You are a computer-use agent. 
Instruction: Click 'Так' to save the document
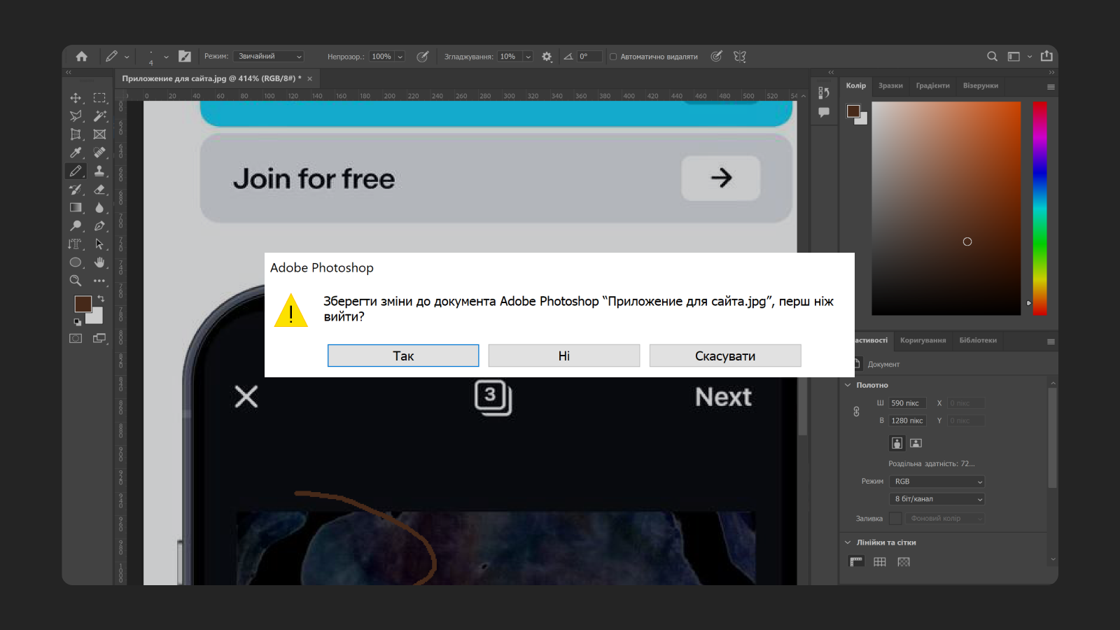pos(403,355)
